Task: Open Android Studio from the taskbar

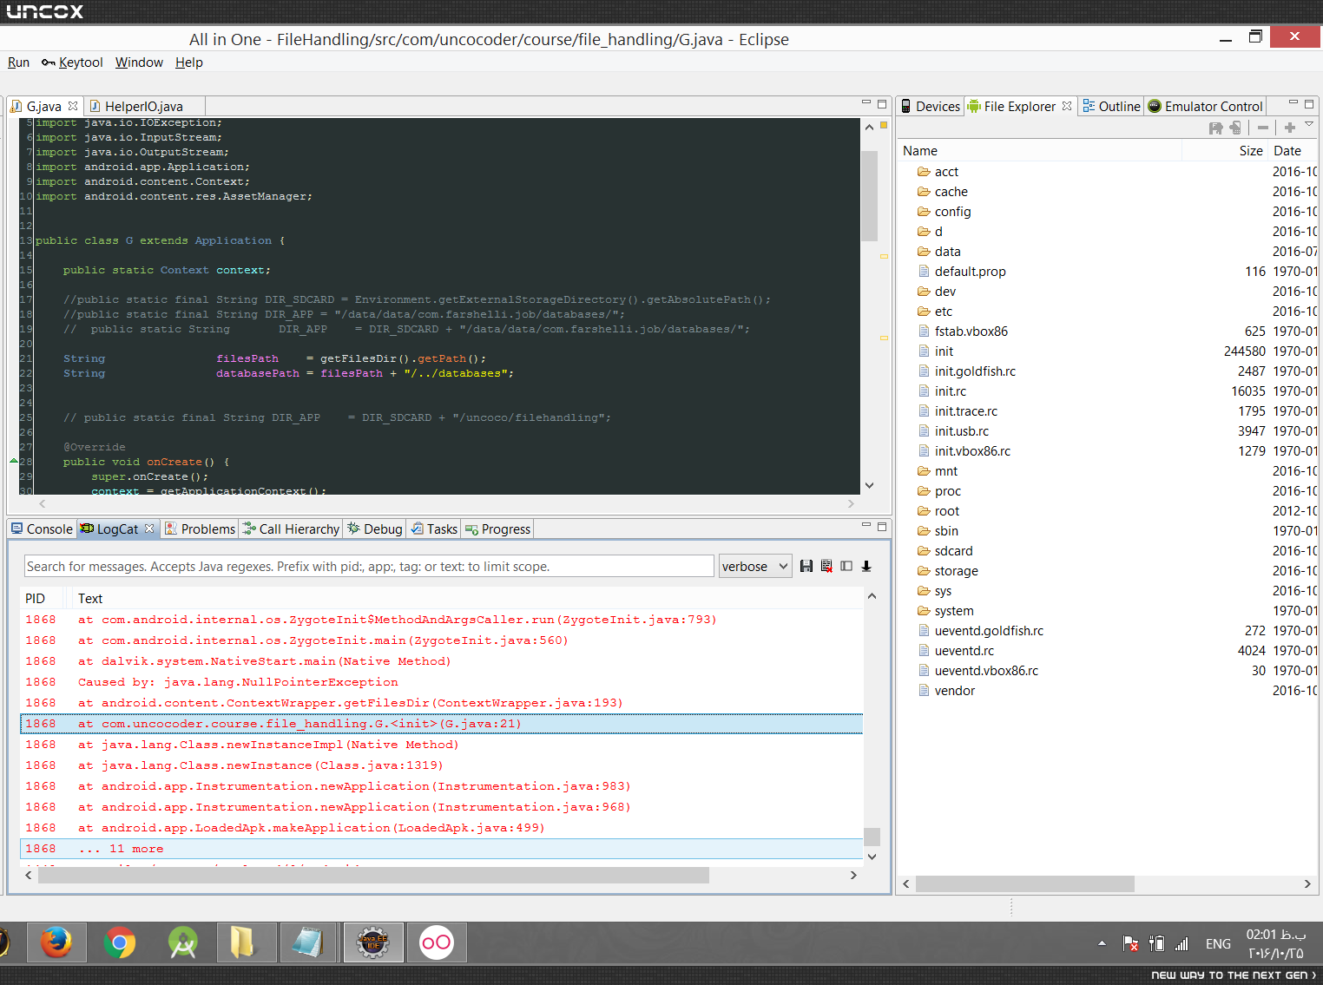Action: click(x=182, y=942)
